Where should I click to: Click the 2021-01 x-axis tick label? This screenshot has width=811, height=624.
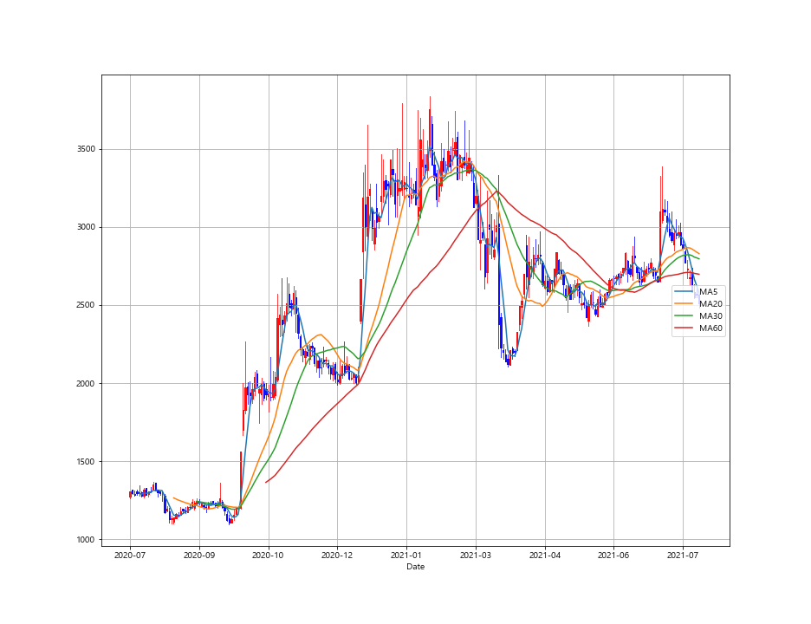[406, 556]
